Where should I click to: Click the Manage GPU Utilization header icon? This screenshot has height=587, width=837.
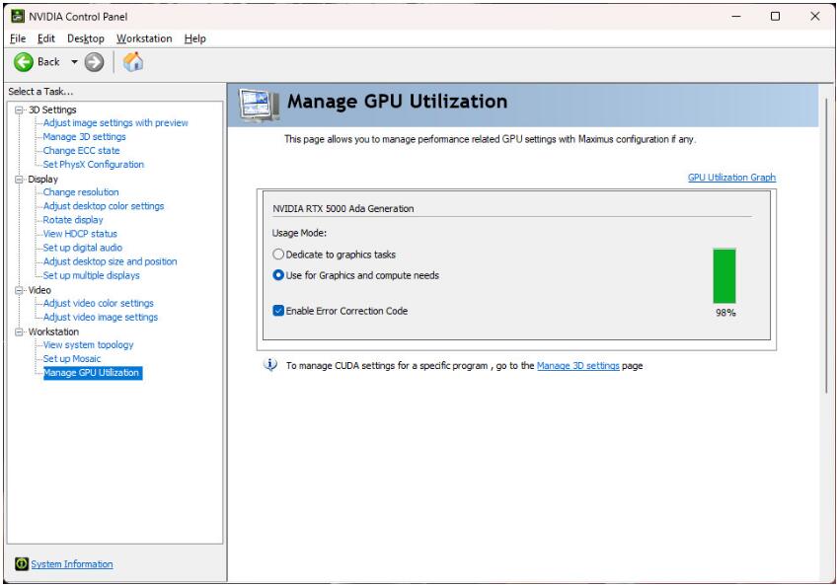pyautogui.click(x=259, y=105)
